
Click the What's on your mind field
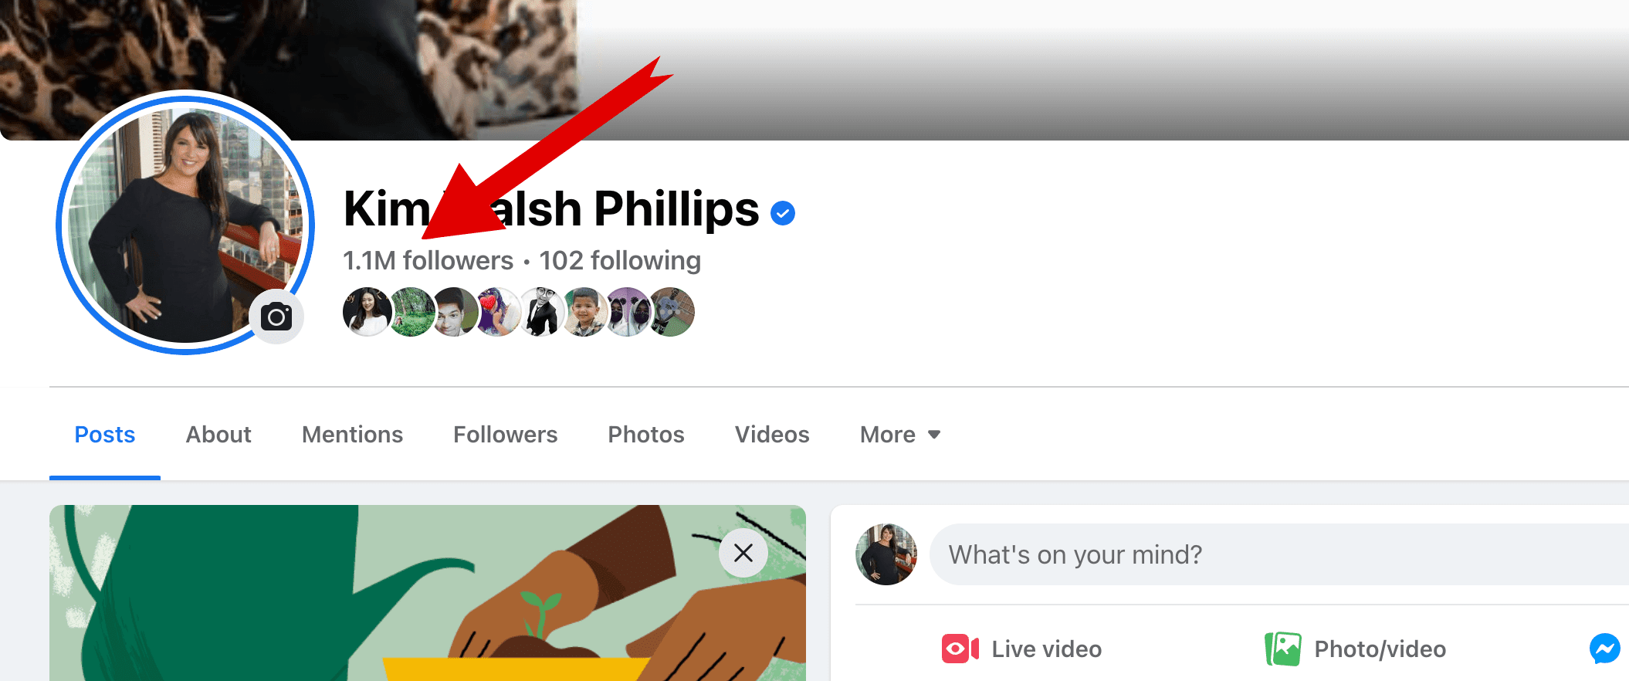pos(1279,554)
